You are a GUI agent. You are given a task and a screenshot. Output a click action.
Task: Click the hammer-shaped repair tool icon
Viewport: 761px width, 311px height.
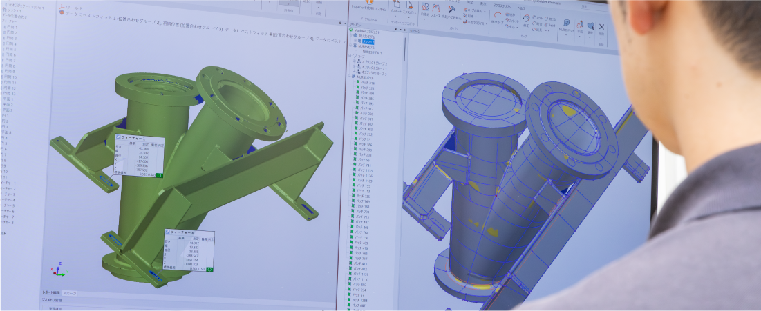(453, 10)
